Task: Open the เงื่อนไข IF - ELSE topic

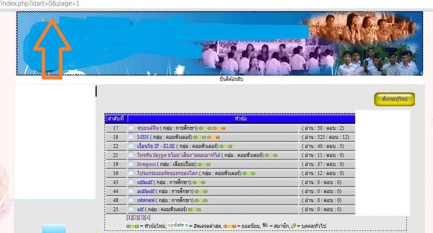Action: pyautogui.click(x=156, y=146)
